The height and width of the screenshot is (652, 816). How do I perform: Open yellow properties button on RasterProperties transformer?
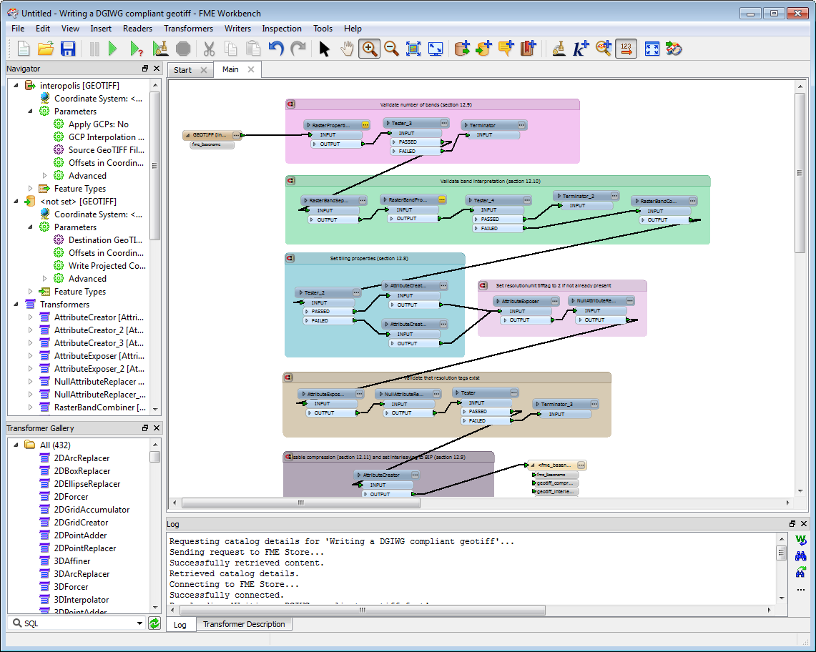click(365, 125)
